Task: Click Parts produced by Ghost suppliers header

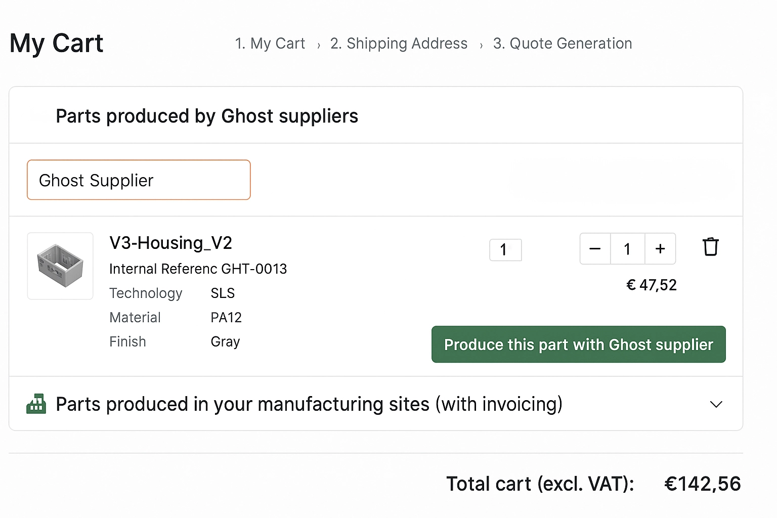Action: (x=207, y=116)
